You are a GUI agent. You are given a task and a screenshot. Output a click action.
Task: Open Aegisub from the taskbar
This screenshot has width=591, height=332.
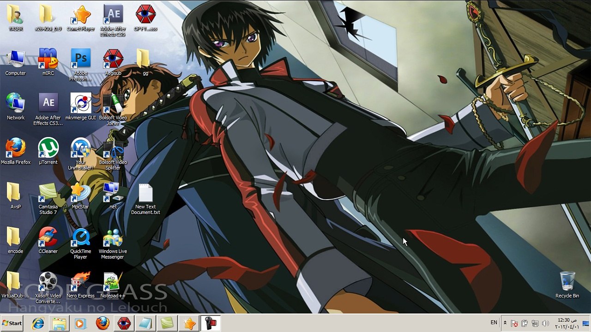tap(124, 323)
